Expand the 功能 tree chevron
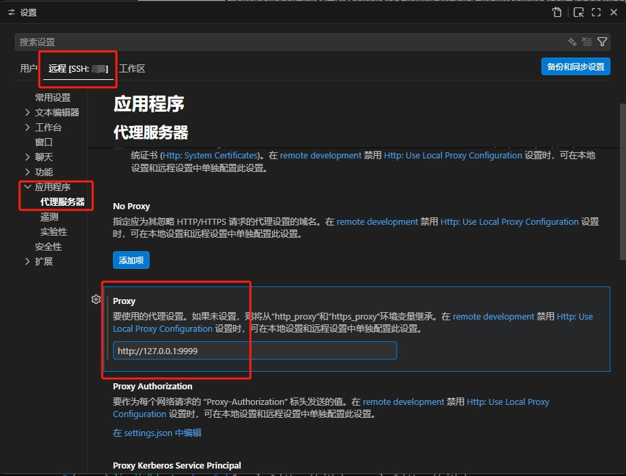Image resolution: width=626 pixels, height=476 pixels. (27, 172)
